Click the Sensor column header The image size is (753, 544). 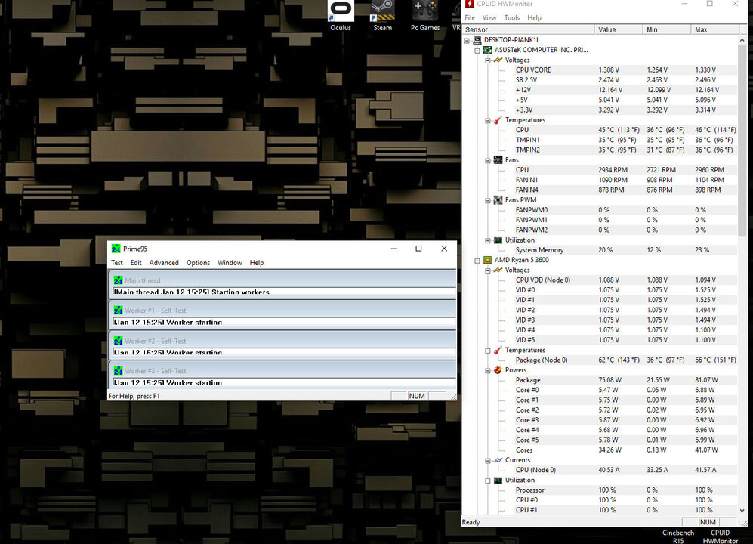click(528, 29)
